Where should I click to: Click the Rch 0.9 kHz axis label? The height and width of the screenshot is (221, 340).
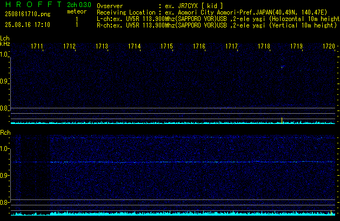[x=4, y=175]
